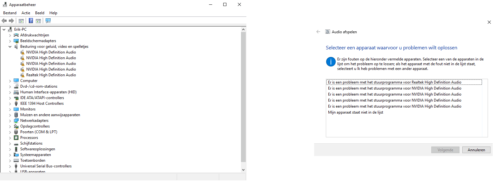Toggle the show/hide console tree toolbar icon
The height and width of the screenshot is (181, 494).
(x=21, y=21)
